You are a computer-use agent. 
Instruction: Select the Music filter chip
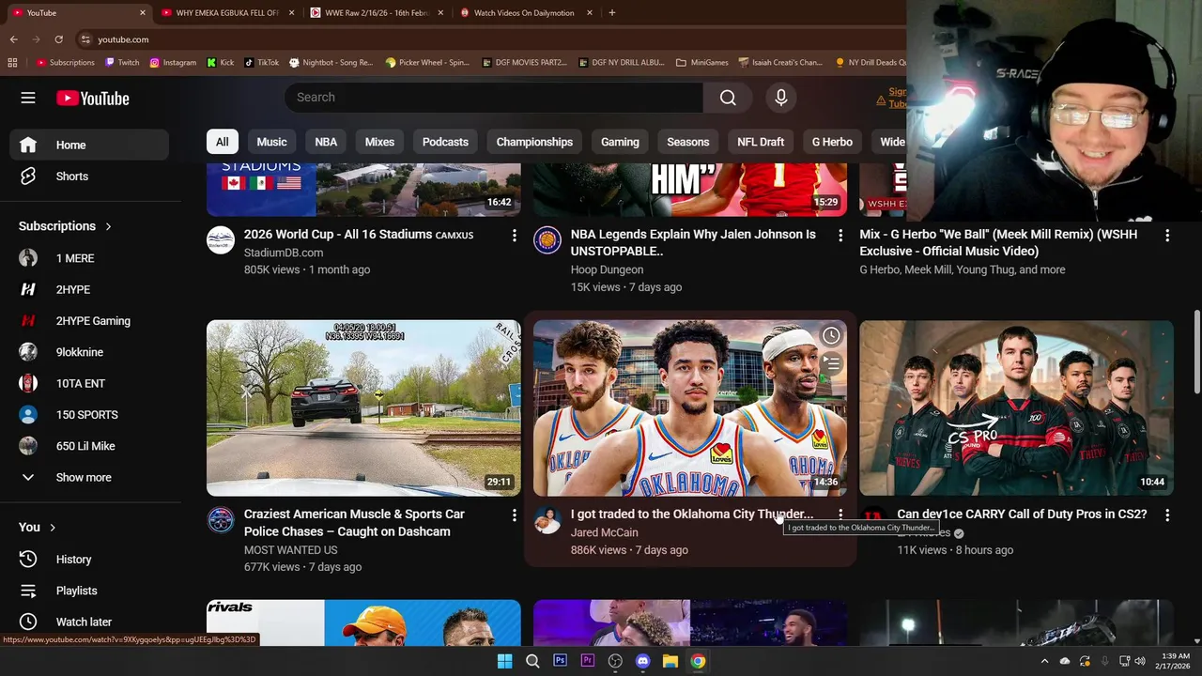(x=271, y=142)
